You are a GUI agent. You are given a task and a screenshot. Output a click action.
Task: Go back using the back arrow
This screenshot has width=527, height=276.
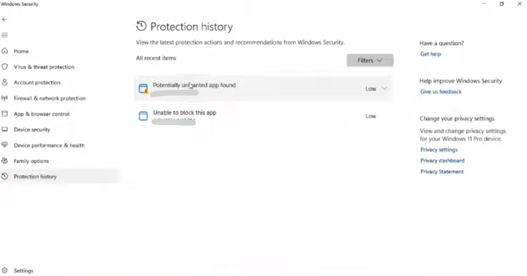pyautogui.click(x=4, y=19)
